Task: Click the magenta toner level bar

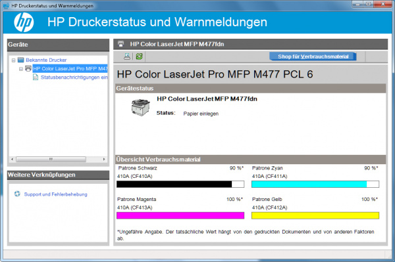Action: tap(180, 215)
